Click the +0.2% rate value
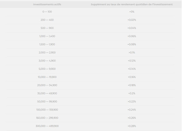This screenshot has height=131, width=182. 132,93
